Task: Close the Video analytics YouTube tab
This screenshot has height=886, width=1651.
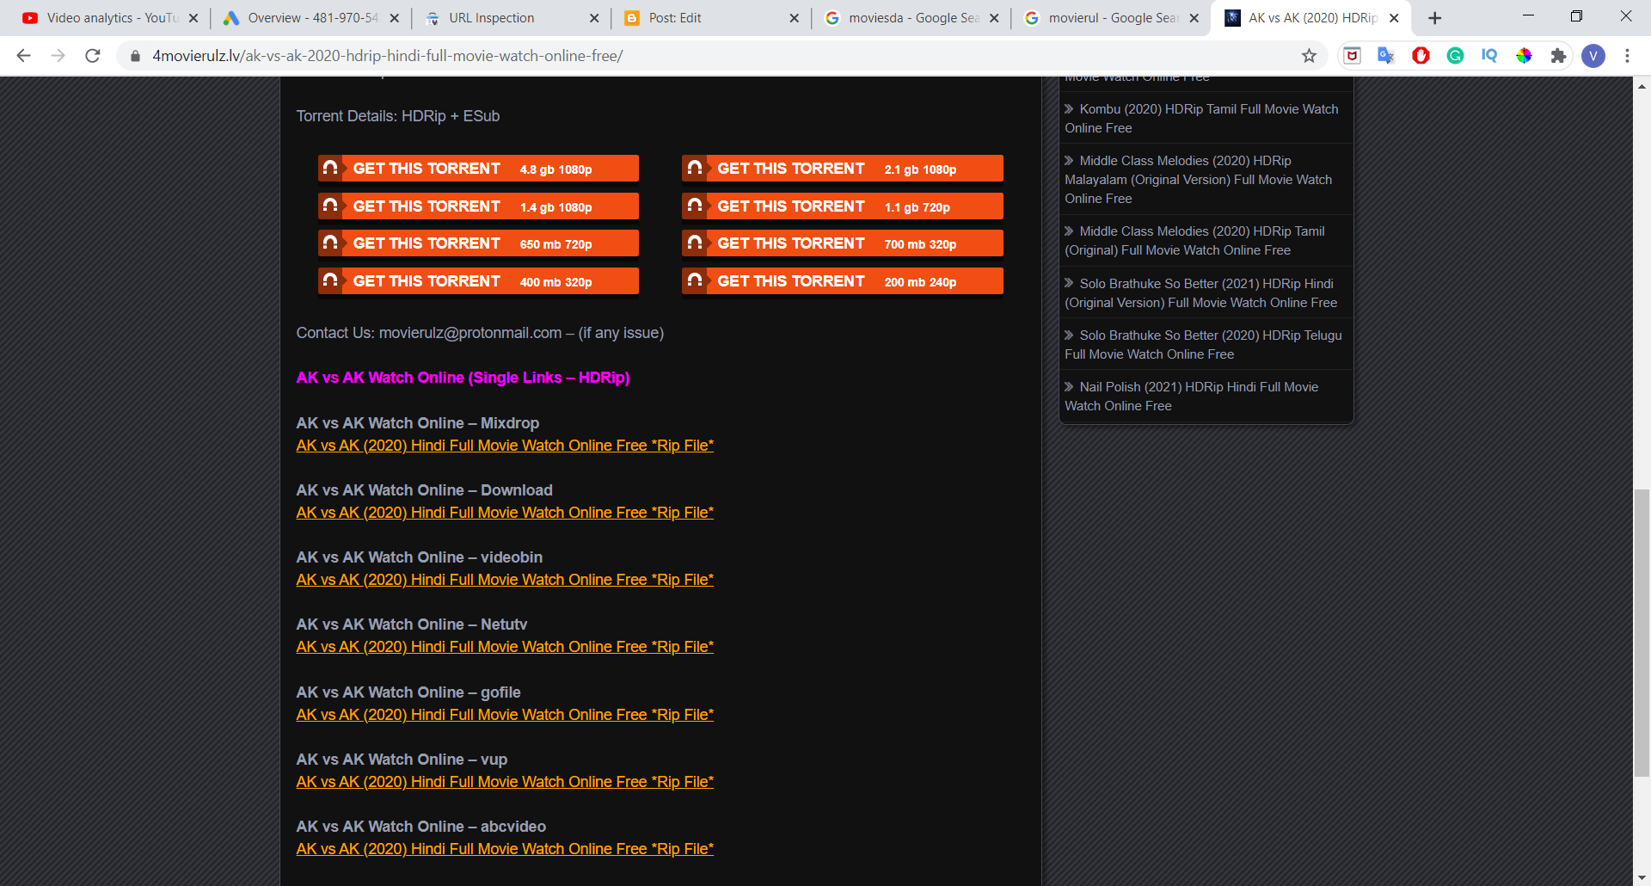Action: coord(193,18)
